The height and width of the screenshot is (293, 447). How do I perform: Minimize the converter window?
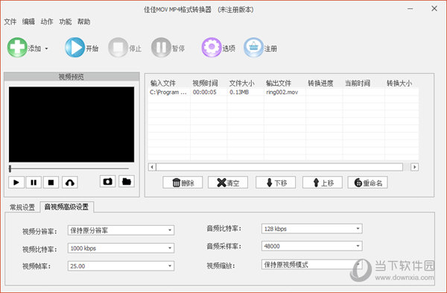[410, 9]
